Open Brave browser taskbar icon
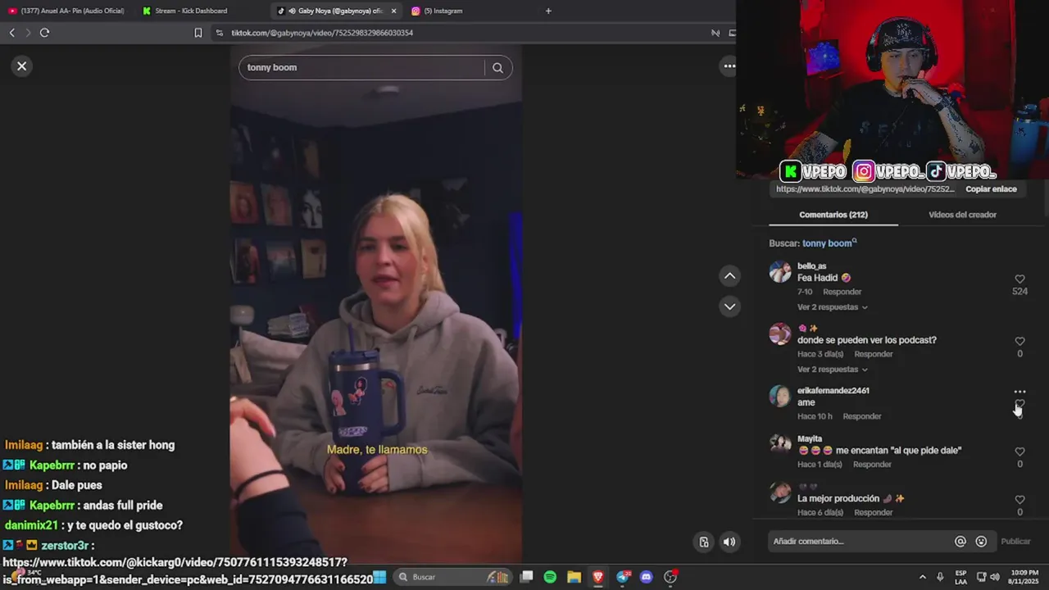Screen dimensions: 1049x590 [x=598, y=577]
